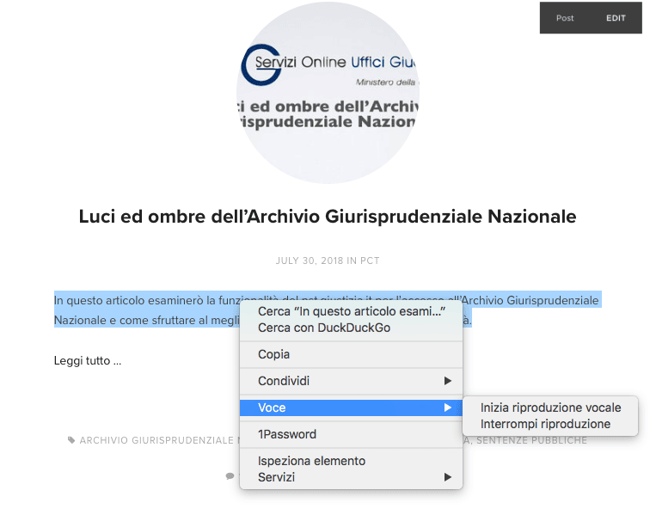Select the highlighted Voce menu item
Viewport: 650px width, 521px height.
351,408
